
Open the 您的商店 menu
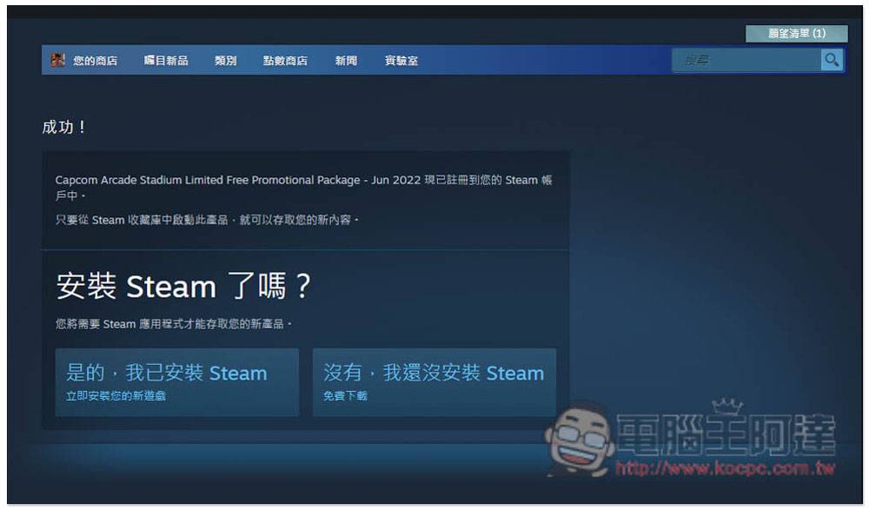tap(96, 61)
